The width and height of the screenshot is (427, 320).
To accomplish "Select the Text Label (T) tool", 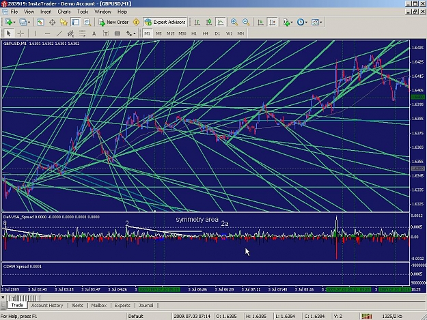I will tap(106, 33).
